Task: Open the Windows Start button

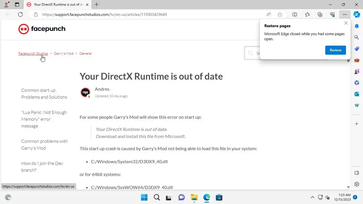Action: tap(144, 197)
